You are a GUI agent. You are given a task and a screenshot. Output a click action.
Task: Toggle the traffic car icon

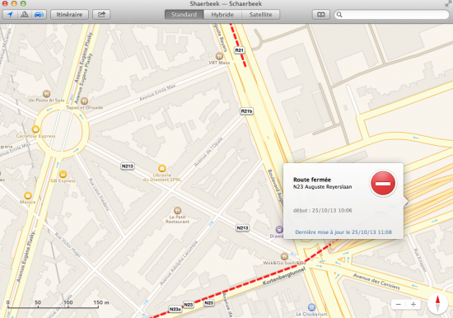pos(39,15)
